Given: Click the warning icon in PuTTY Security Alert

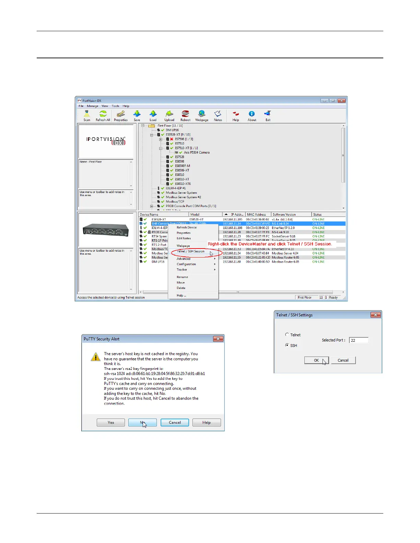Looking at the screenshot, I should [x=95, y=357].
